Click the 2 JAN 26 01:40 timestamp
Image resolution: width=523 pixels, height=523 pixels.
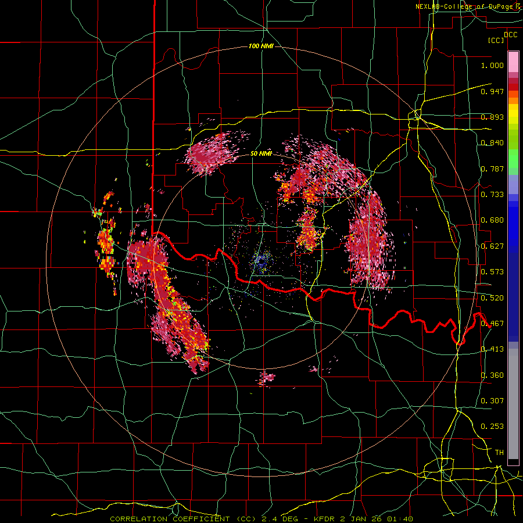378,519
